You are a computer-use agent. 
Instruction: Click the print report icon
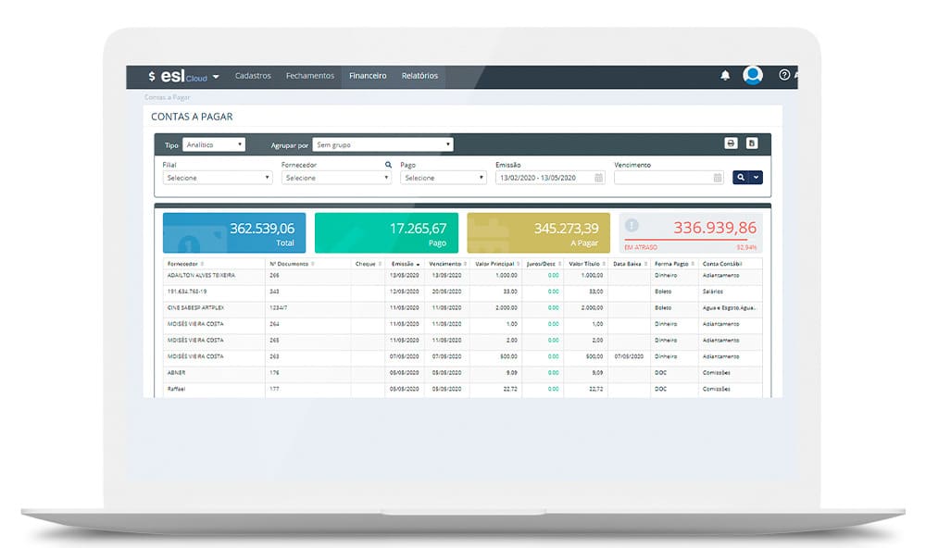tap(731, 143)
